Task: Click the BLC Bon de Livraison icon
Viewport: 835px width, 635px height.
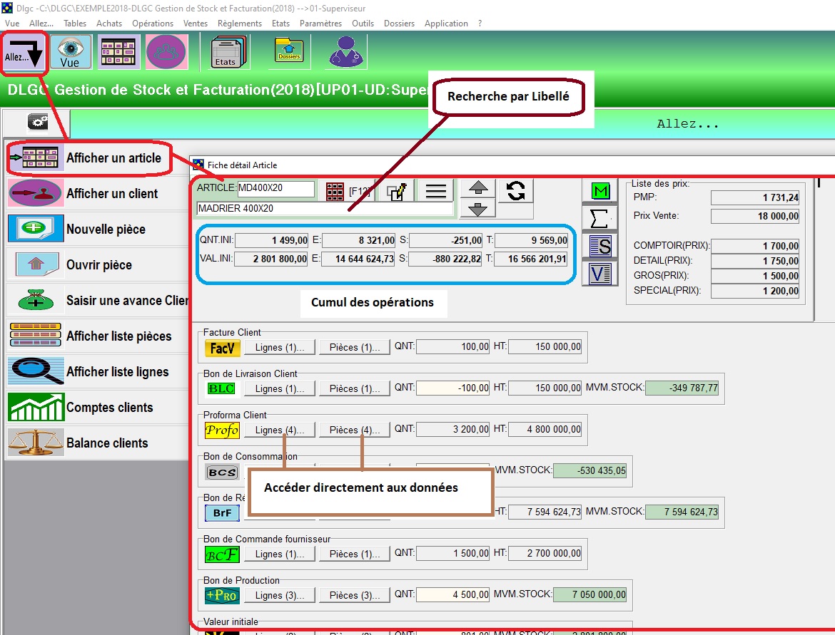Action: [x=221, y=388]
